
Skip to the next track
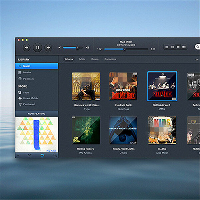[x=48, y=48]
